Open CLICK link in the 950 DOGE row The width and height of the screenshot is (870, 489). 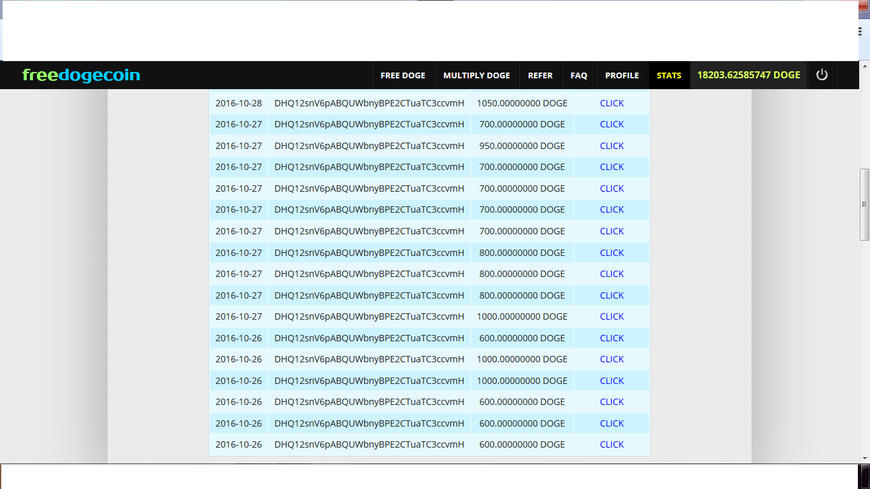pos(611,146)
